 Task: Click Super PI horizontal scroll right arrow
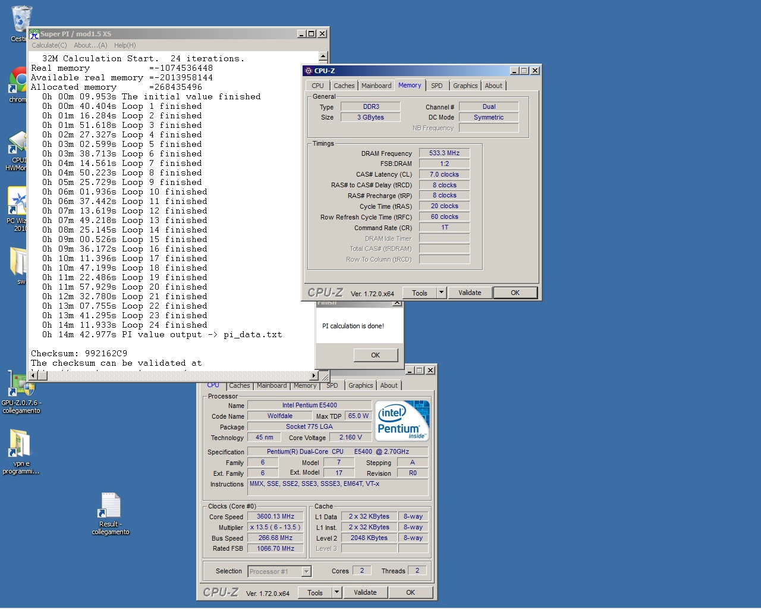[x=315, y=375]
